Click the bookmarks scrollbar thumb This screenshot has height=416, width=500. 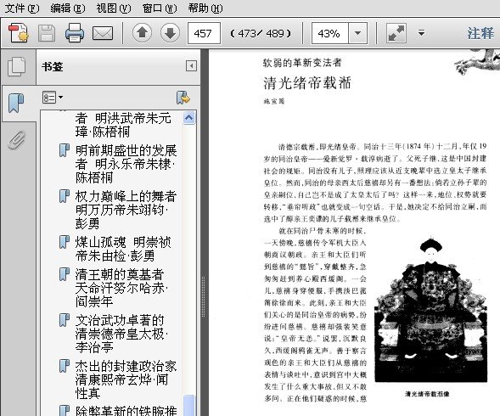pyautogui.click(x=188, y=406)
